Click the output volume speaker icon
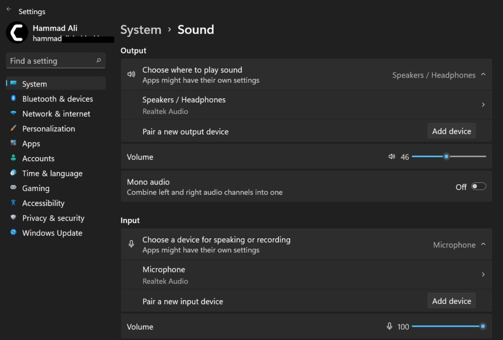Image resolution: width=503 pixels, height=340 pixels. tap(391, 156)
